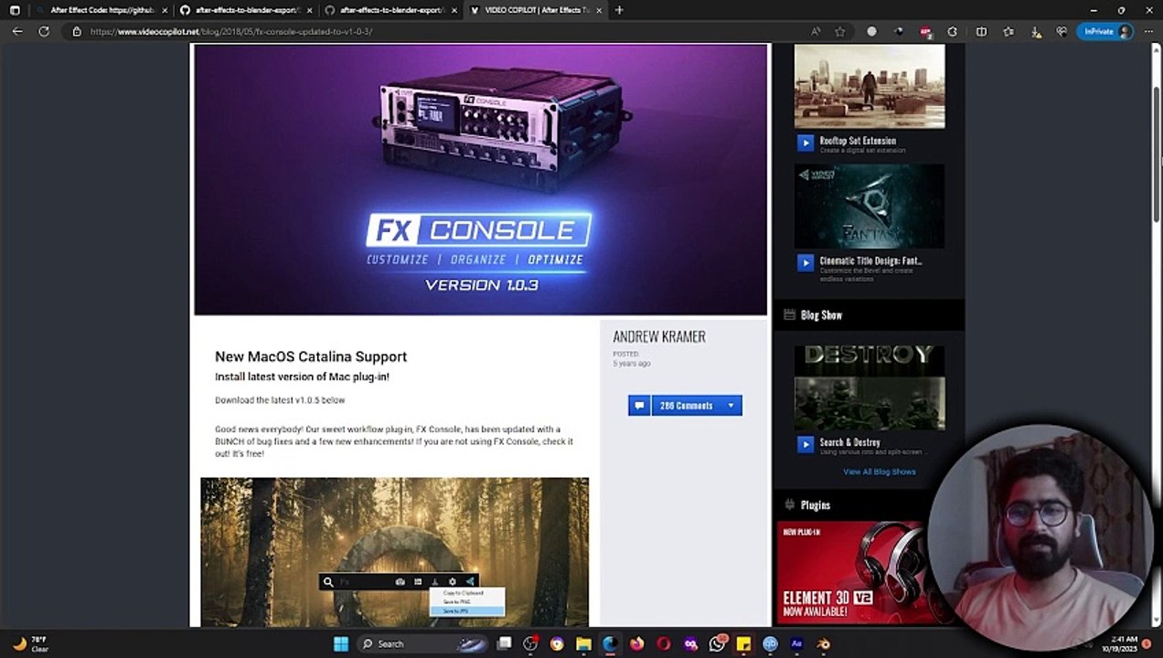Add this page to favorites
This screenshot has height=658, width=1163.
point(840,31)
